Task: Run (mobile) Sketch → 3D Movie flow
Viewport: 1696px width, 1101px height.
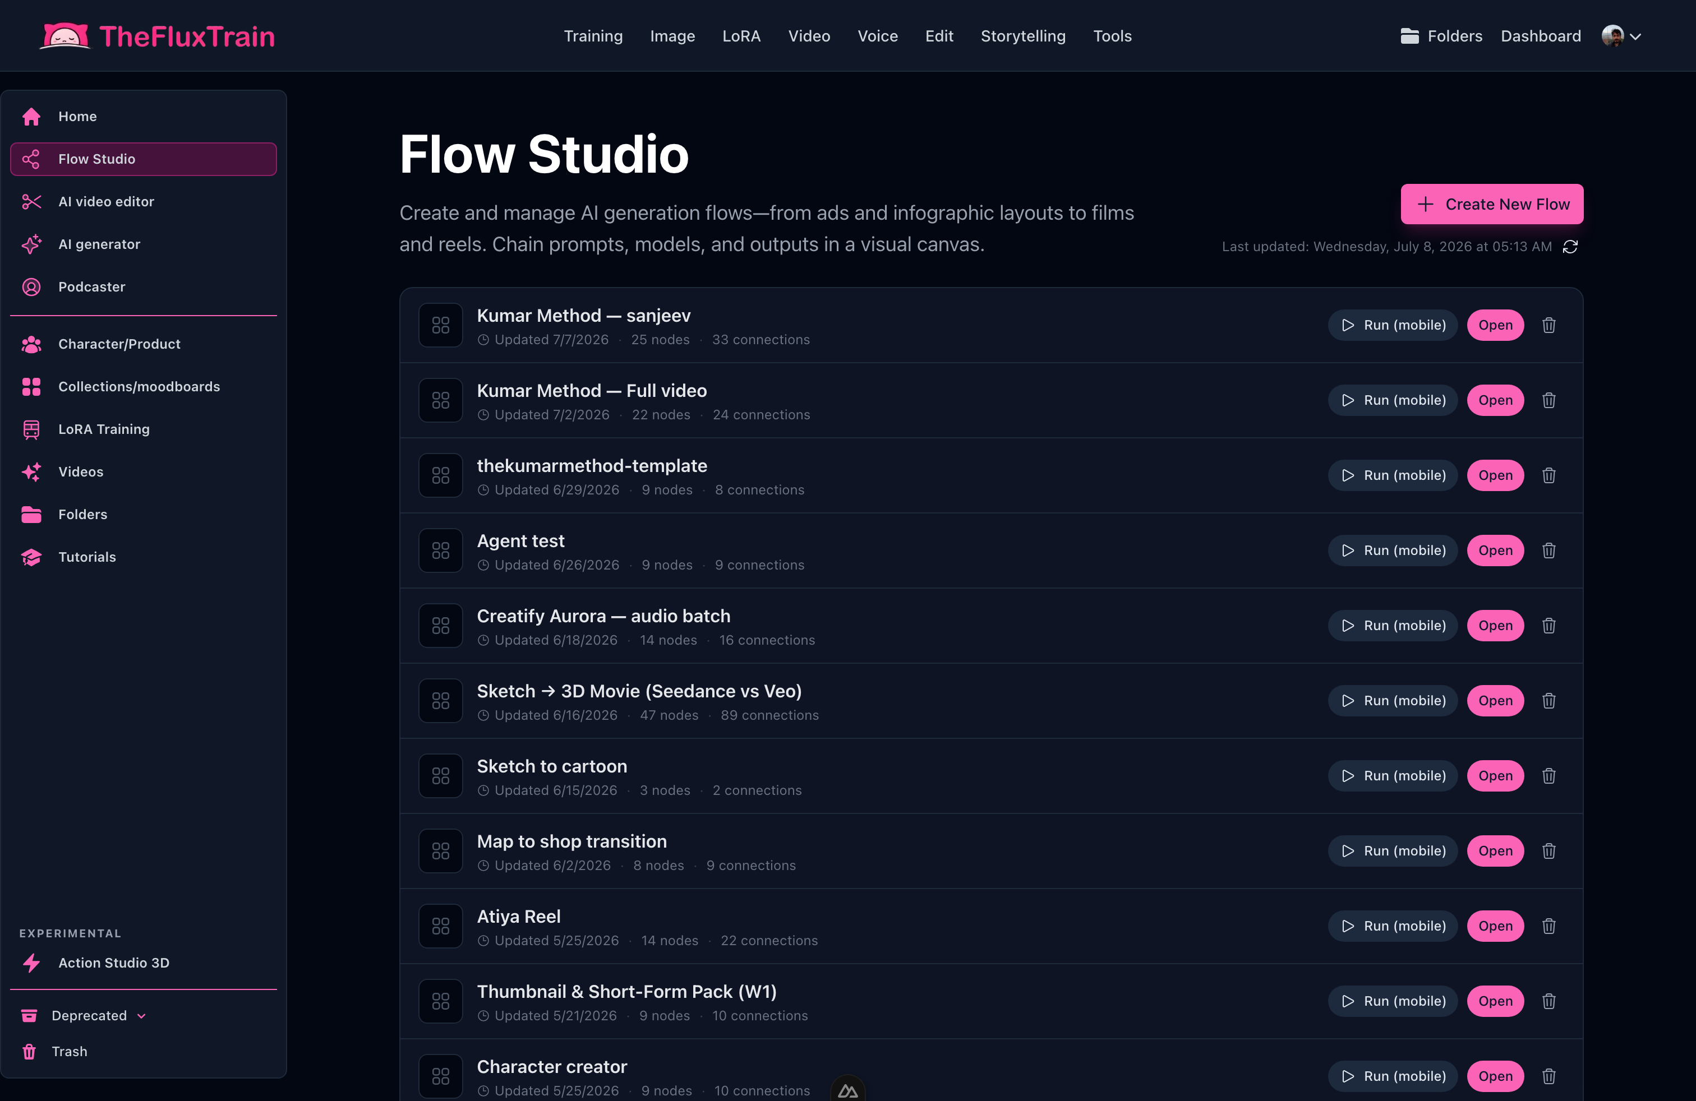Action: pos(1393,701)
